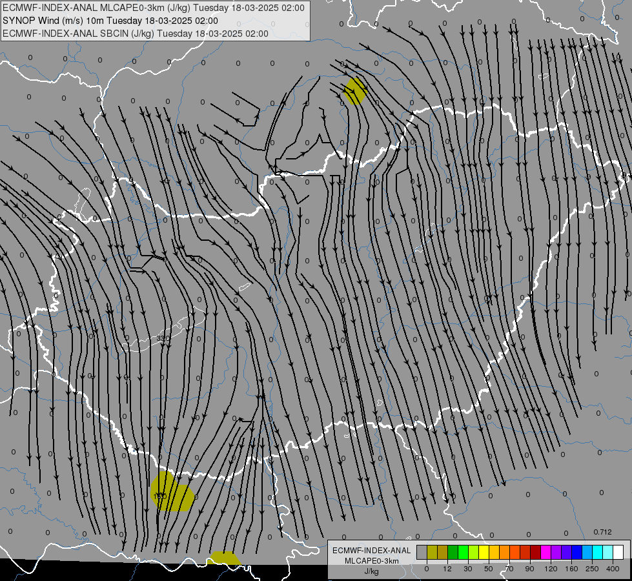632x581 pixels.
Task: Select the dark red legend swatch at 90
Action: 536,552
